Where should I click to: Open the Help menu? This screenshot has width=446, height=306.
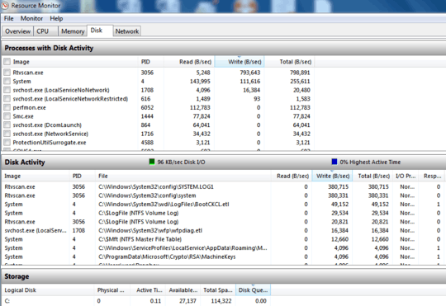click(56, 18)
